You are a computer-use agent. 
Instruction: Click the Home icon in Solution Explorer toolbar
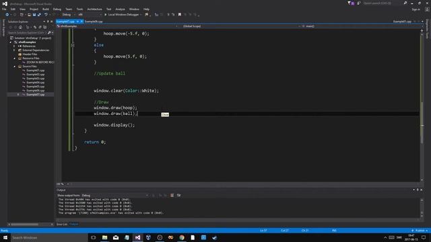20,27
